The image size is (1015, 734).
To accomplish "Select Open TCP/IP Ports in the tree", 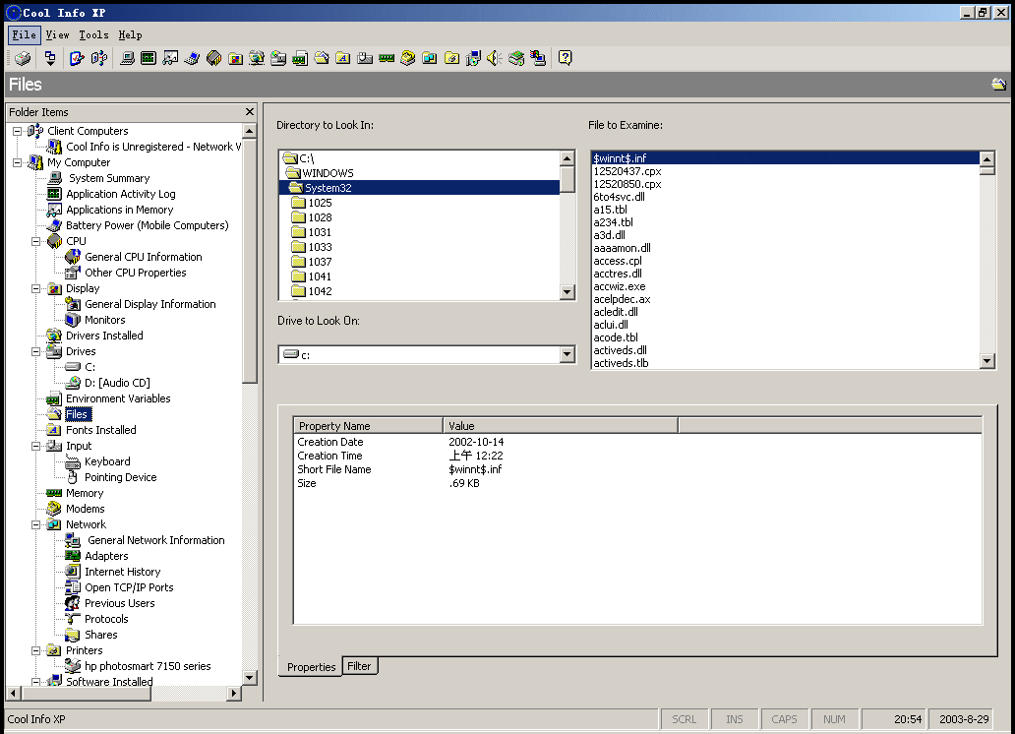I will [x=129, y=587].
